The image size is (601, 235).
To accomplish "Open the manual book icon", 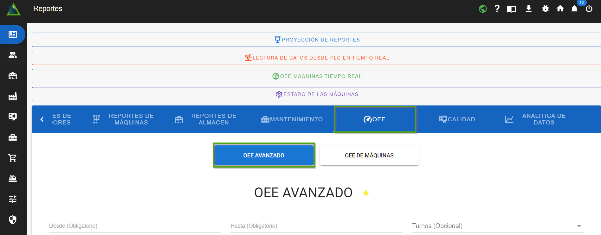I will [511, 9].
